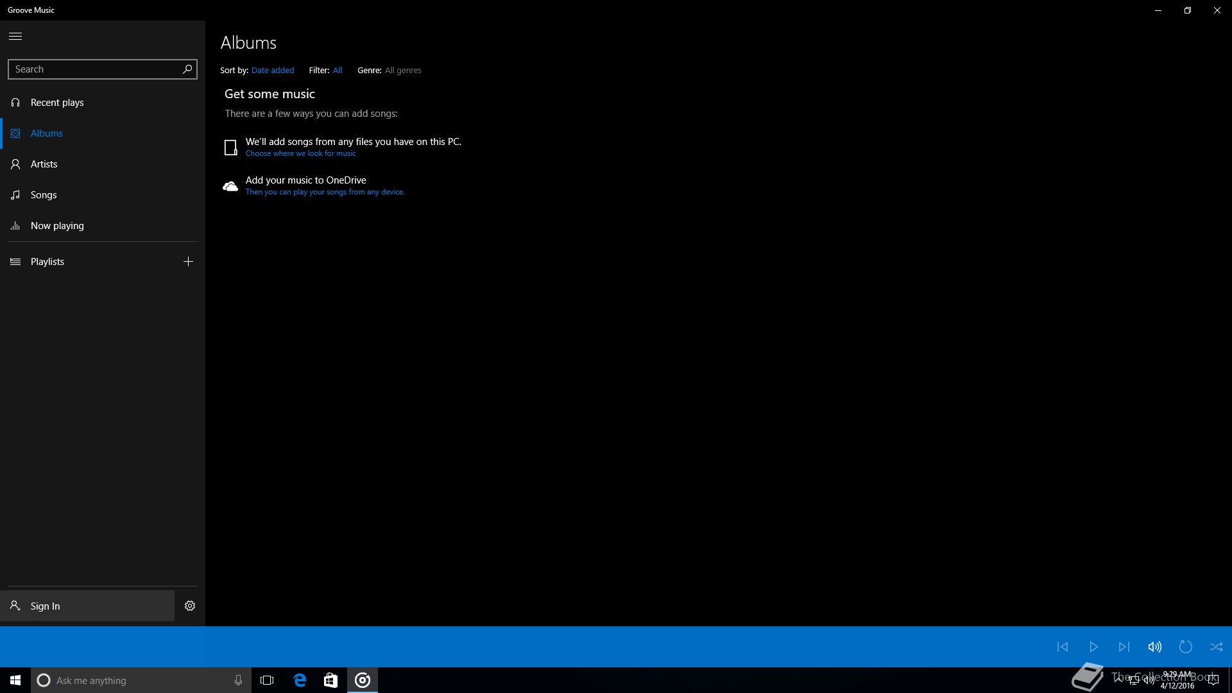This screenshot has width=1232, height=693.
Task: Click the PC device icon
Action: point(230,148)
